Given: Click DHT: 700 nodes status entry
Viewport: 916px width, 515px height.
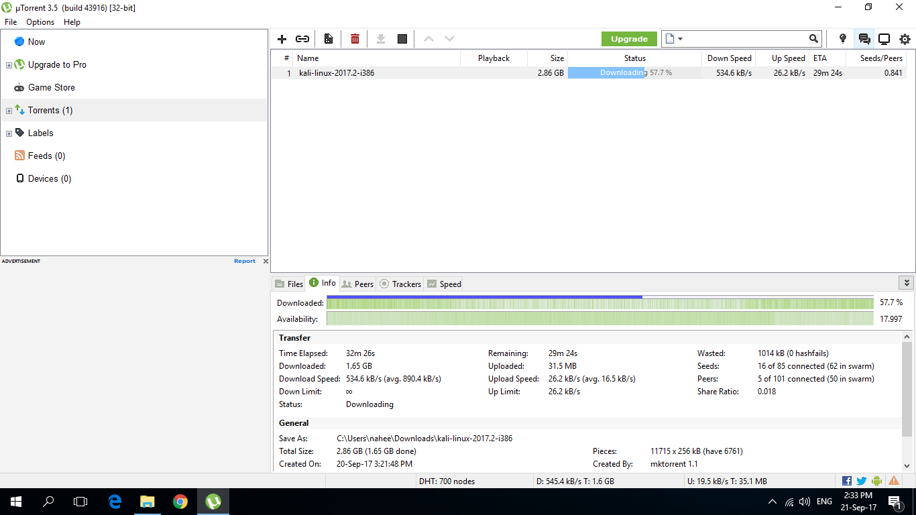Looking at the screenshot, I should click(447, 481).
